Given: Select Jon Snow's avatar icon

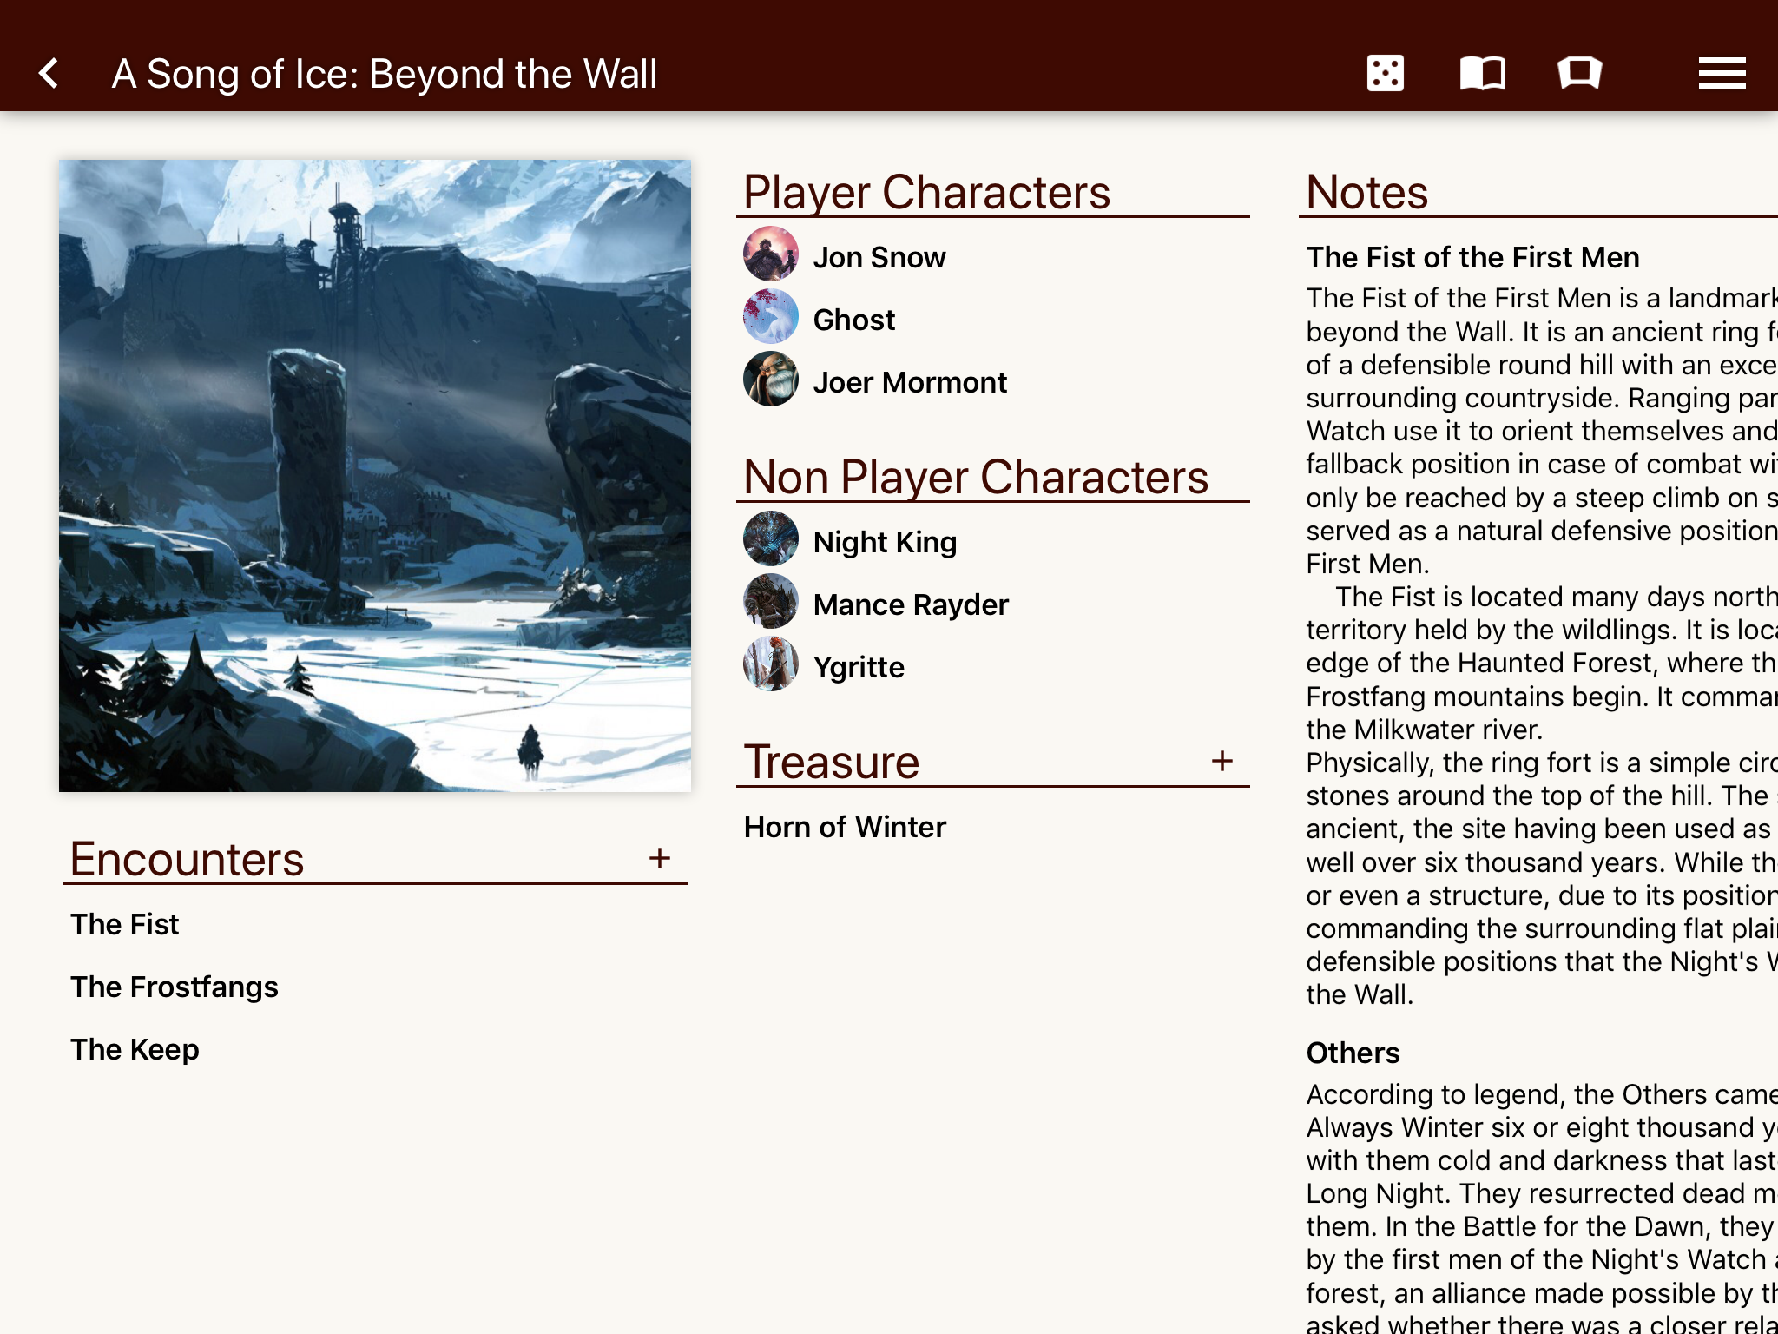Looking at the screenshot, I should click(x=770, y=254).
